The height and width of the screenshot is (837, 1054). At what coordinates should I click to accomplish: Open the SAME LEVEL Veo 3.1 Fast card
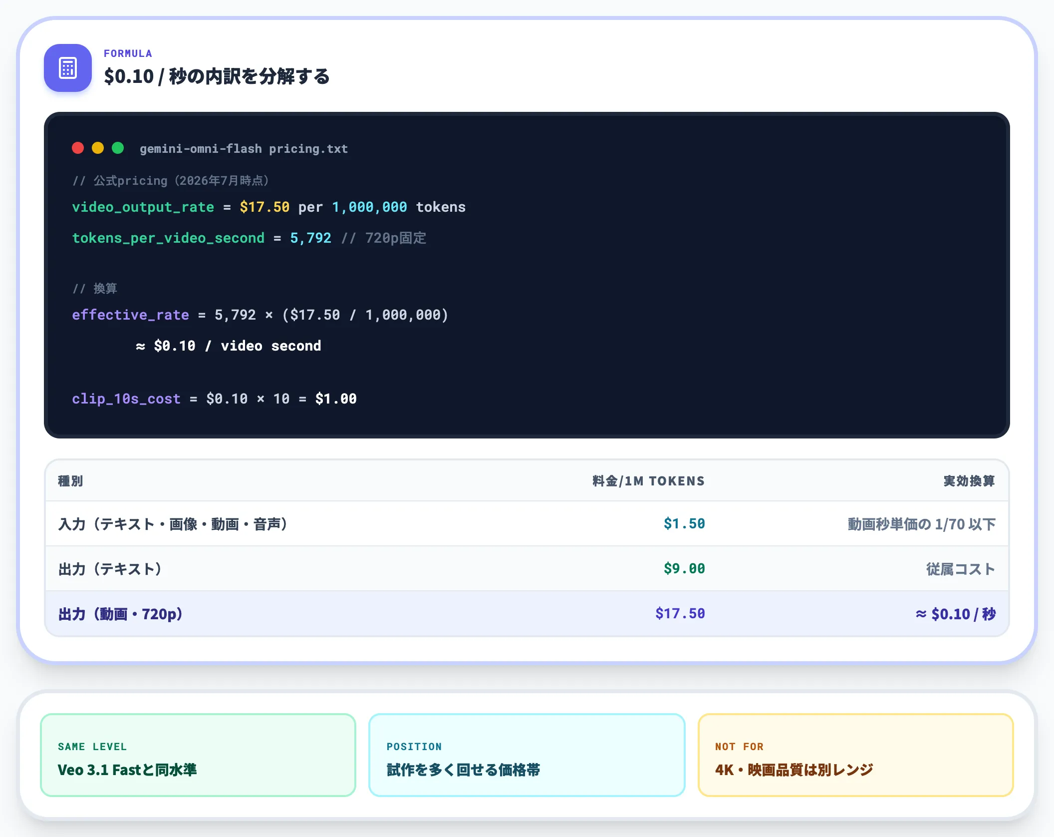[x=198, y=755]
